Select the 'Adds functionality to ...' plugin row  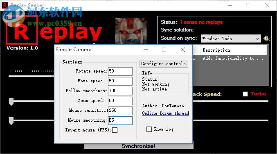230,58
